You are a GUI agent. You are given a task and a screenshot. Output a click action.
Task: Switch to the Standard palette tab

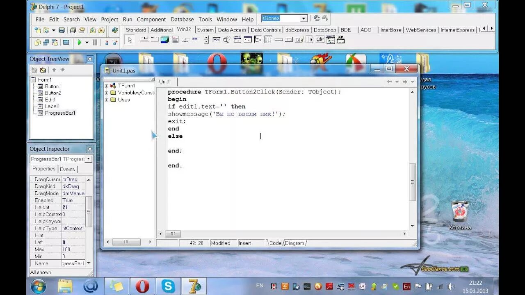(x=136, y=30)
